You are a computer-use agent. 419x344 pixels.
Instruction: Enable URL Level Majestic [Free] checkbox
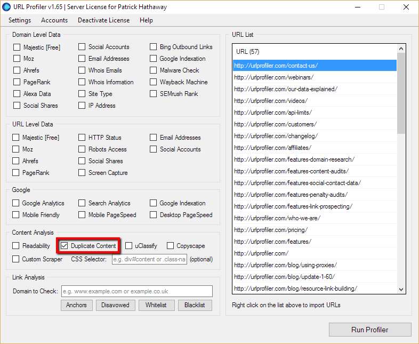coord(16,138)
